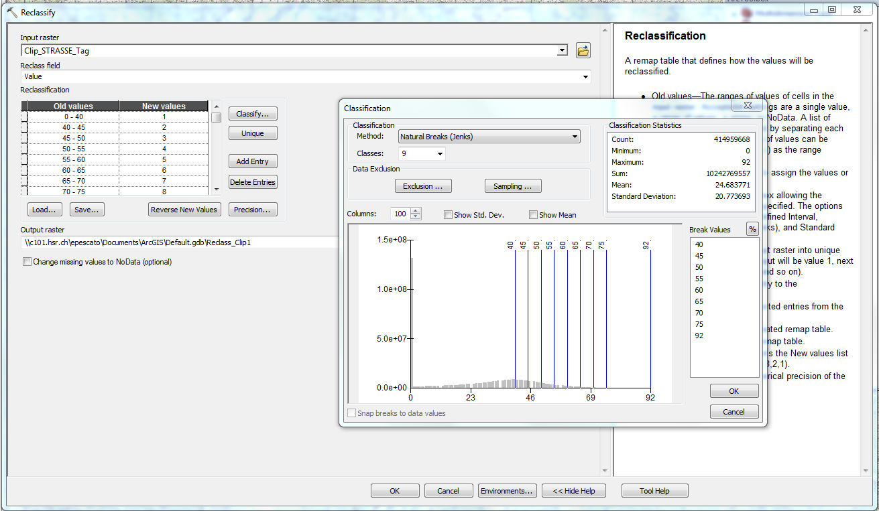Image resolution: width=879 pixels, height=511 pixels.
Task: Increase Columns value with spinner up arrow
Action: (416, 211)
